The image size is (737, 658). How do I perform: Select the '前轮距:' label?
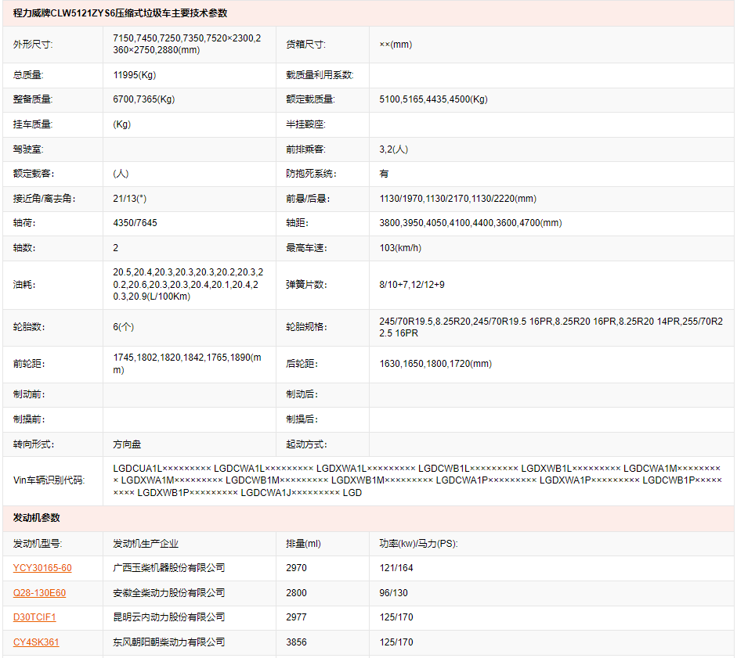coord(29,364)
